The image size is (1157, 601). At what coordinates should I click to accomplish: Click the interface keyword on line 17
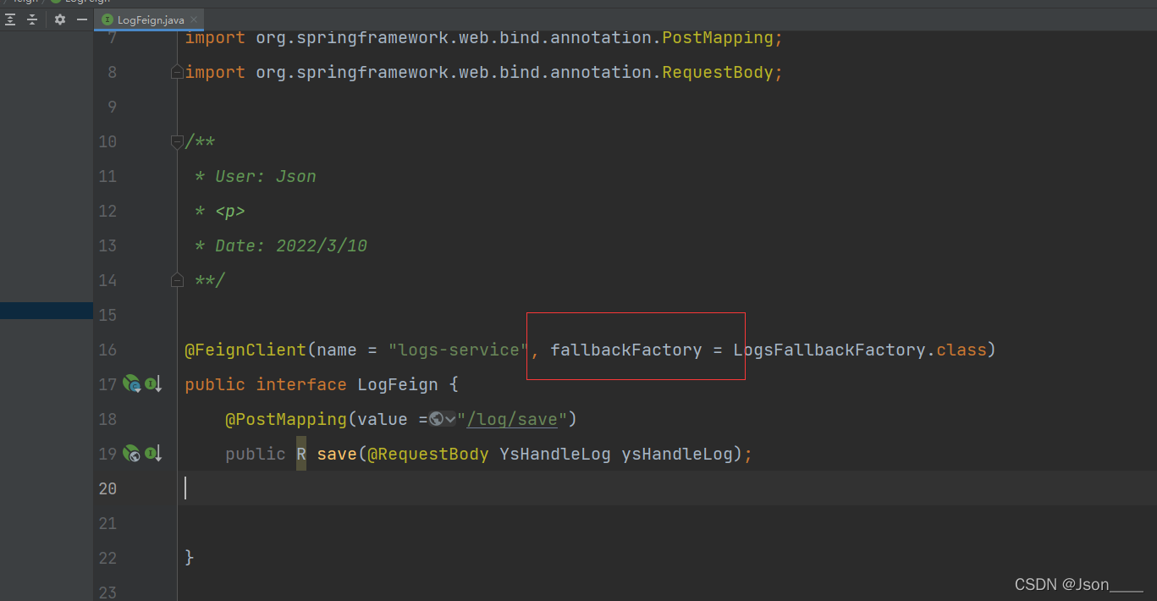pos(301,384)
